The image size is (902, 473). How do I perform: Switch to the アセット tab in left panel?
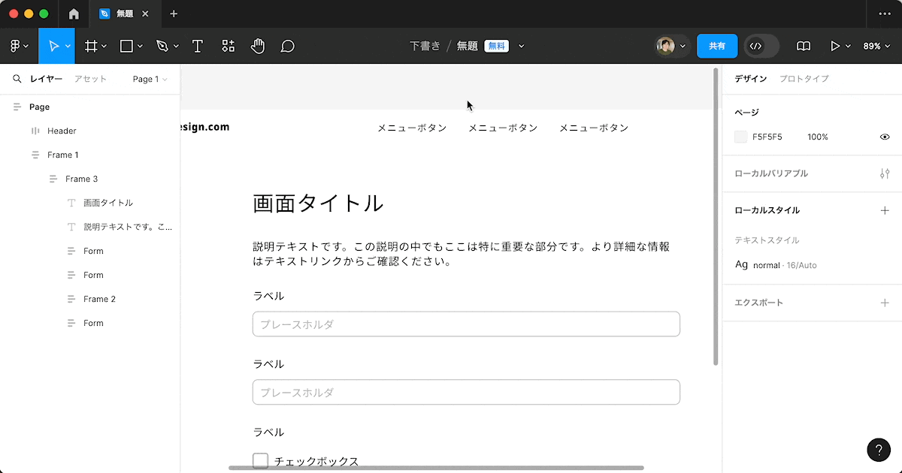(90, 78)
